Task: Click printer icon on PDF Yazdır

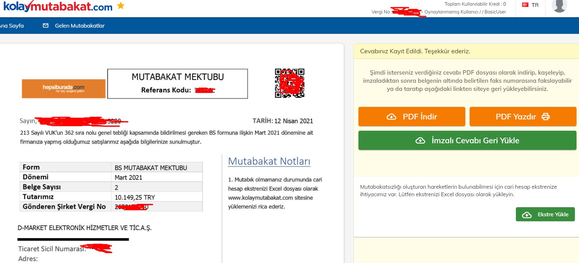Action: click(x=546, y=117)
